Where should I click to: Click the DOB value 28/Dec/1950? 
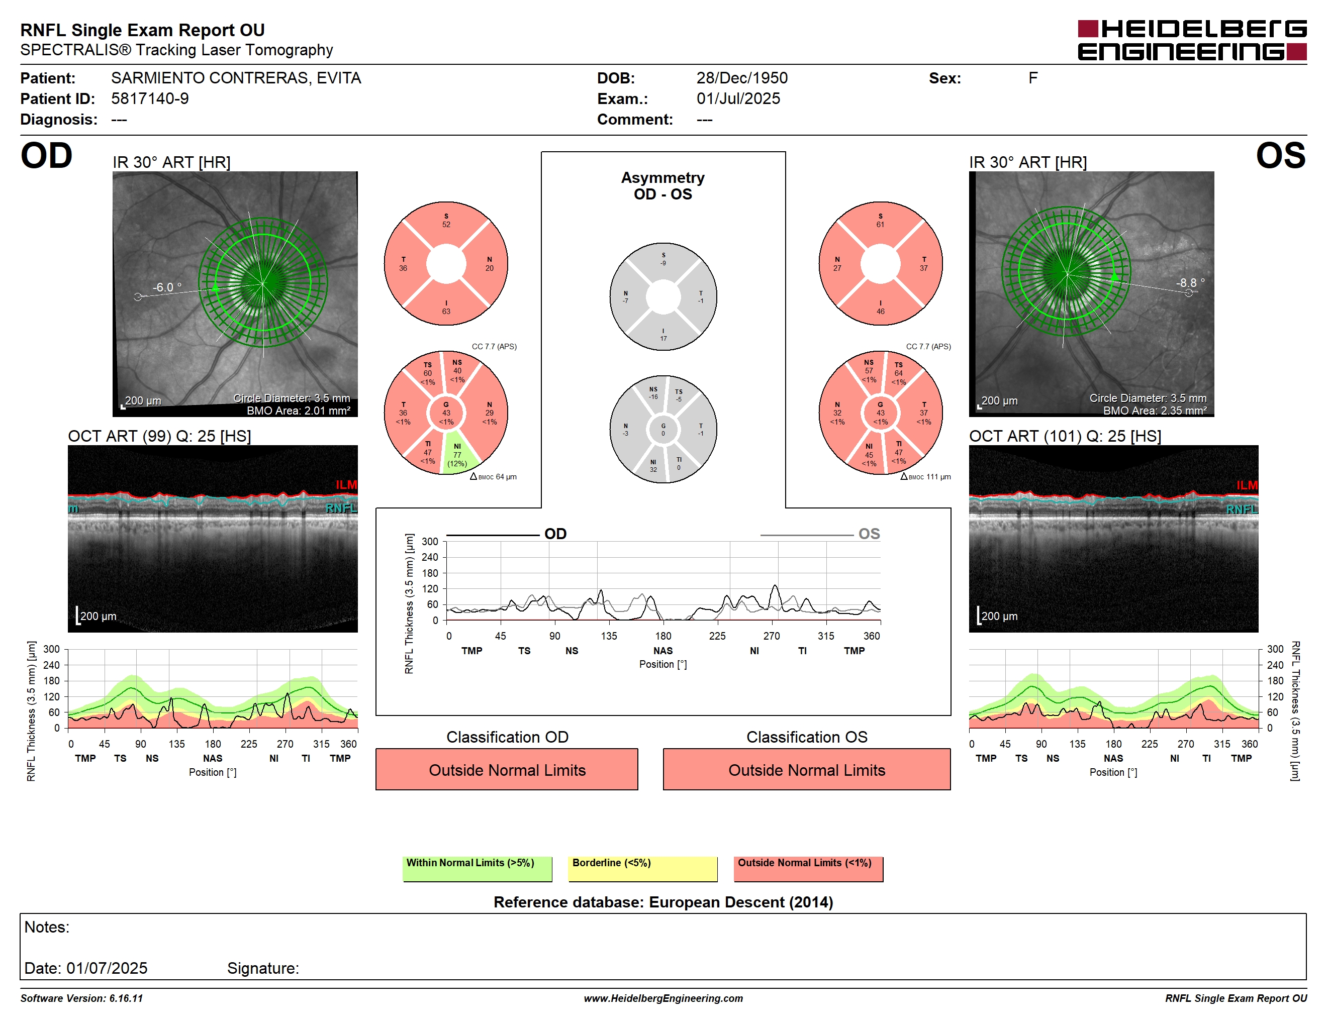coord(742,78)
